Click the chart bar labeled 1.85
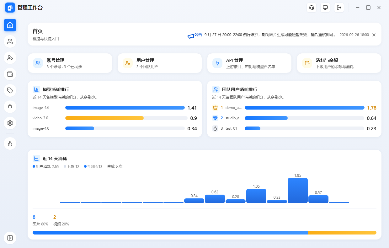The width and height of the screenshot is (389, 248). 298,191
